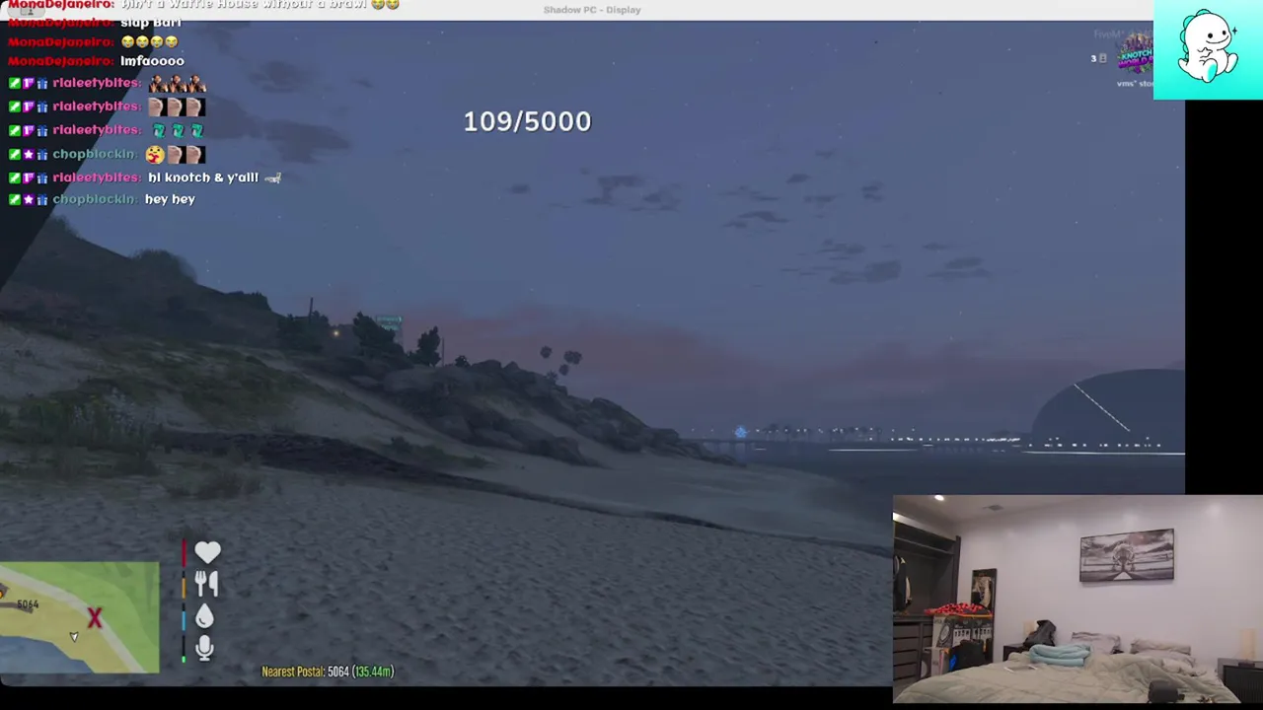Click the 'Nearest Postal: 5064' label
The width and height of the screenshot is (1263, 710).
click(328, 672)
